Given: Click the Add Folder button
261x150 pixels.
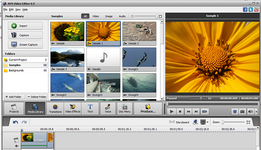Looking at the screenshot, I should click(x=14, y=97).
